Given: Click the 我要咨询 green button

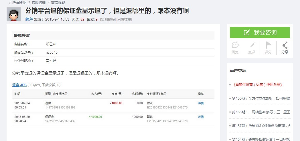Looking at the screenshot, I should click(x=260, y=33).
